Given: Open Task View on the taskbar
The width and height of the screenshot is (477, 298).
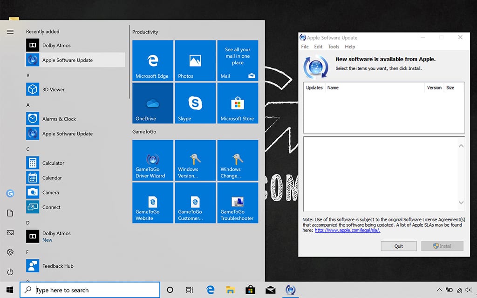Looking at the screenshot, I should click(x=190, y=290).
